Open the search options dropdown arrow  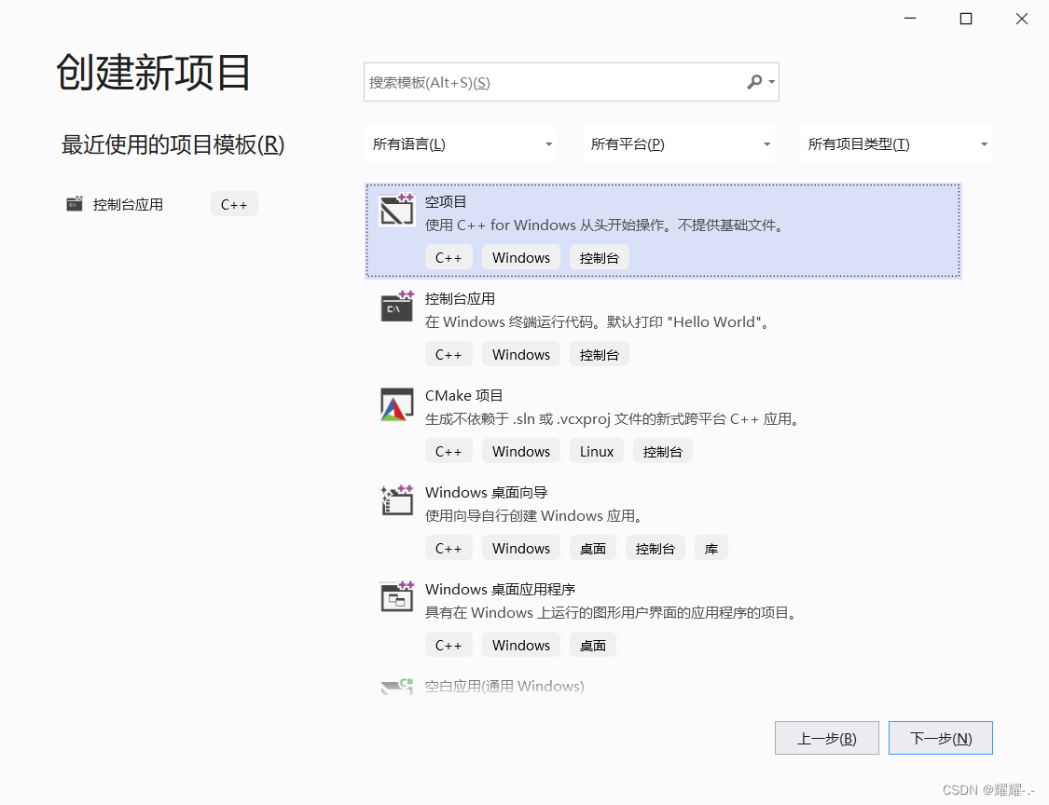[771, 82]
